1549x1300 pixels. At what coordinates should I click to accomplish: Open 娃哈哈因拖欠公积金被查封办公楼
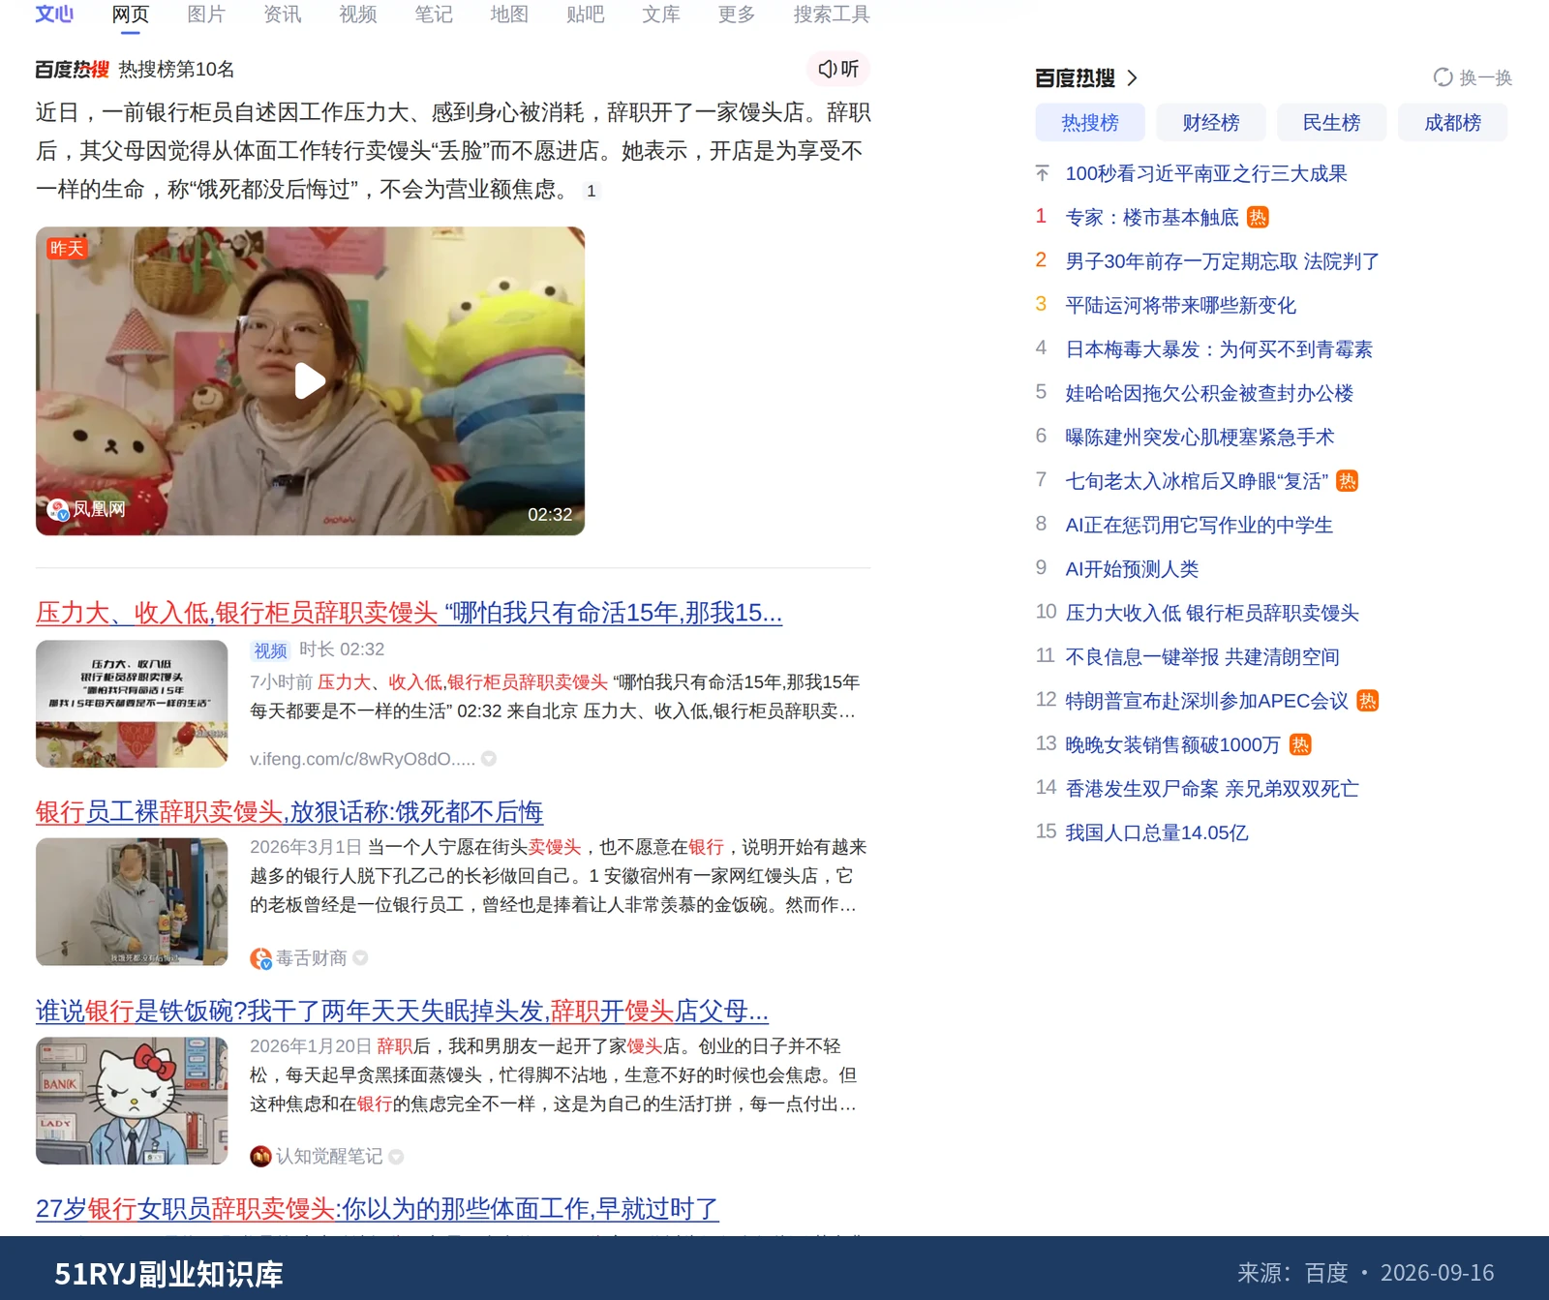point(1209,393)
